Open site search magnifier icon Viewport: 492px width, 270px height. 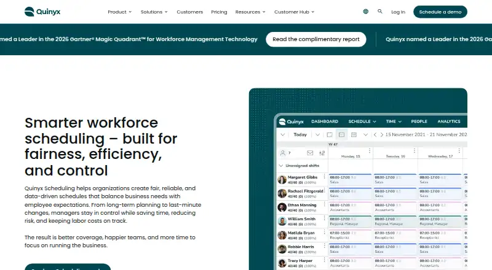click(x=380, y=12)
